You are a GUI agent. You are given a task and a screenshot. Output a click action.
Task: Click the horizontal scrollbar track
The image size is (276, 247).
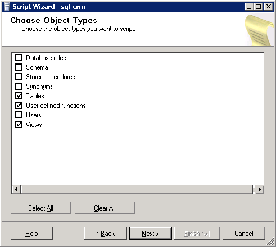coord(137,190)
